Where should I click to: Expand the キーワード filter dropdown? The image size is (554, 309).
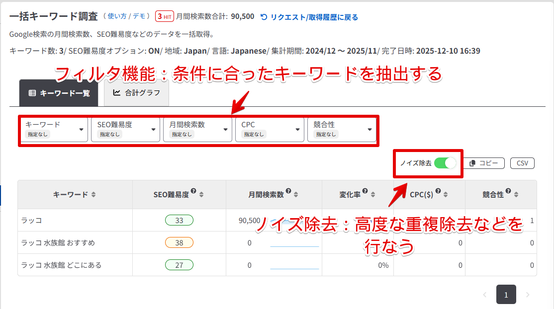tap(54, 129)
